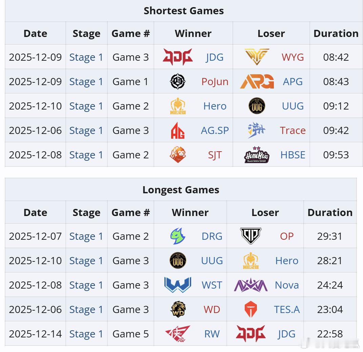Click the TES.A orange shield logo
This screenshot has width=363, height=352.
click(x=251, y=309)
